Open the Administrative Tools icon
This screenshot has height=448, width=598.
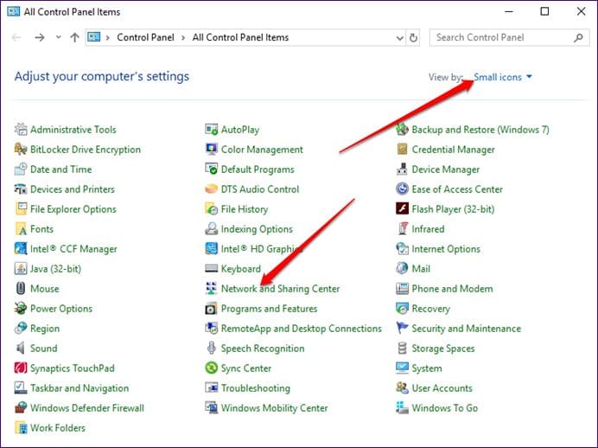(21, 130)
